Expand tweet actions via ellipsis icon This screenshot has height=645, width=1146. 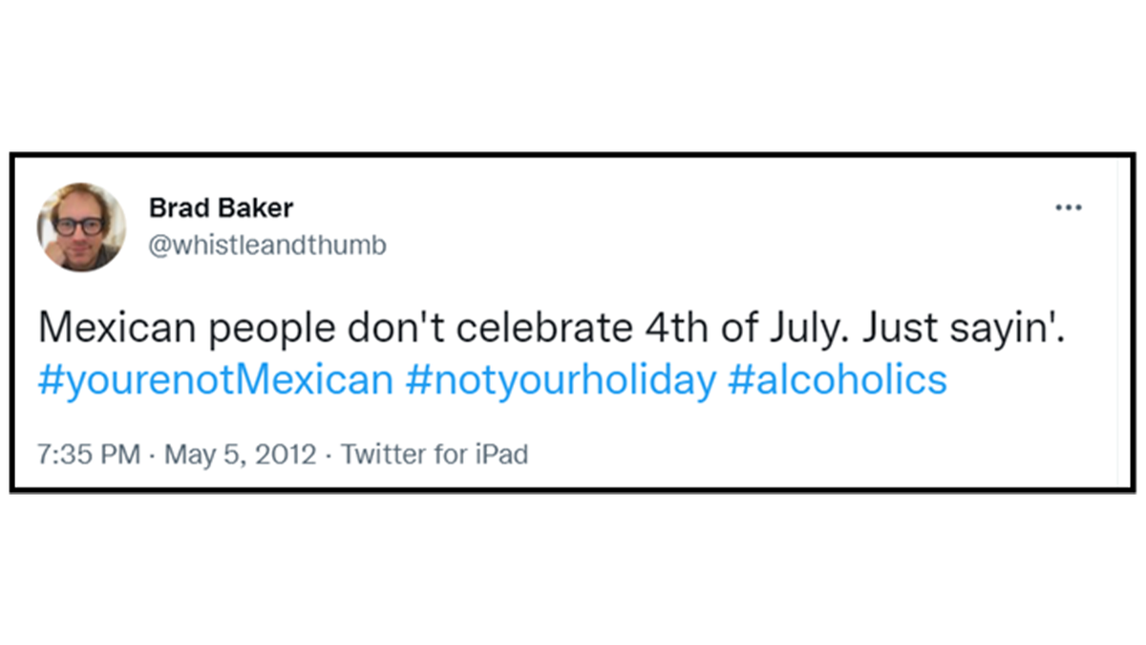pos(1068,207)
